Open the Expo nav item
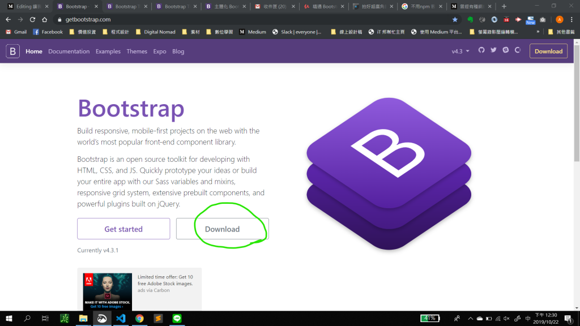Viewport: 580px width, 326px height. pos(160,52)
